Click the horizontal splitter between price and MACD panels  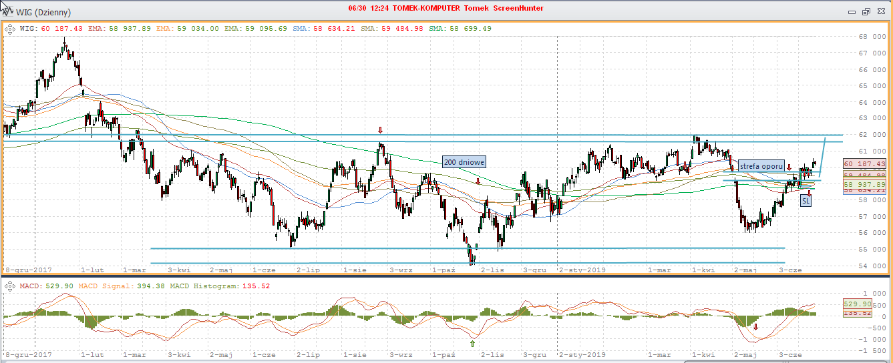[x=446, y=276]
